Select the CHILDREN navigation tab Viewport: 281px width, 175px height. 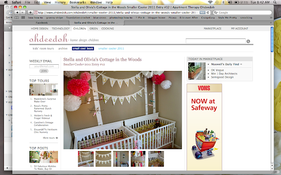tap(79, 28)
